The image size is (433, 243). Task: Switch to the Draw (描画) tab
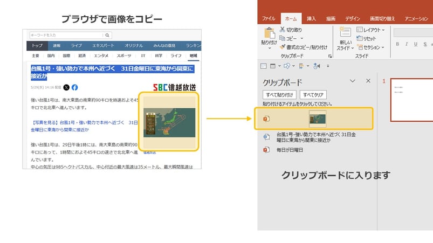coord(331,18)
